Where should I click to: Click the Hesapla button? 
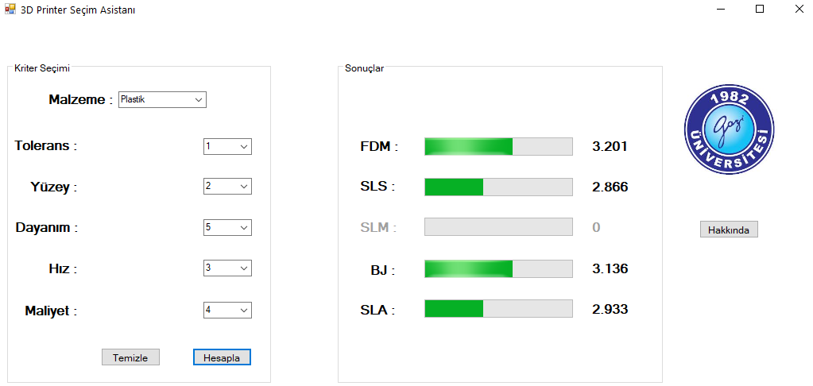(x=222, y=357)
